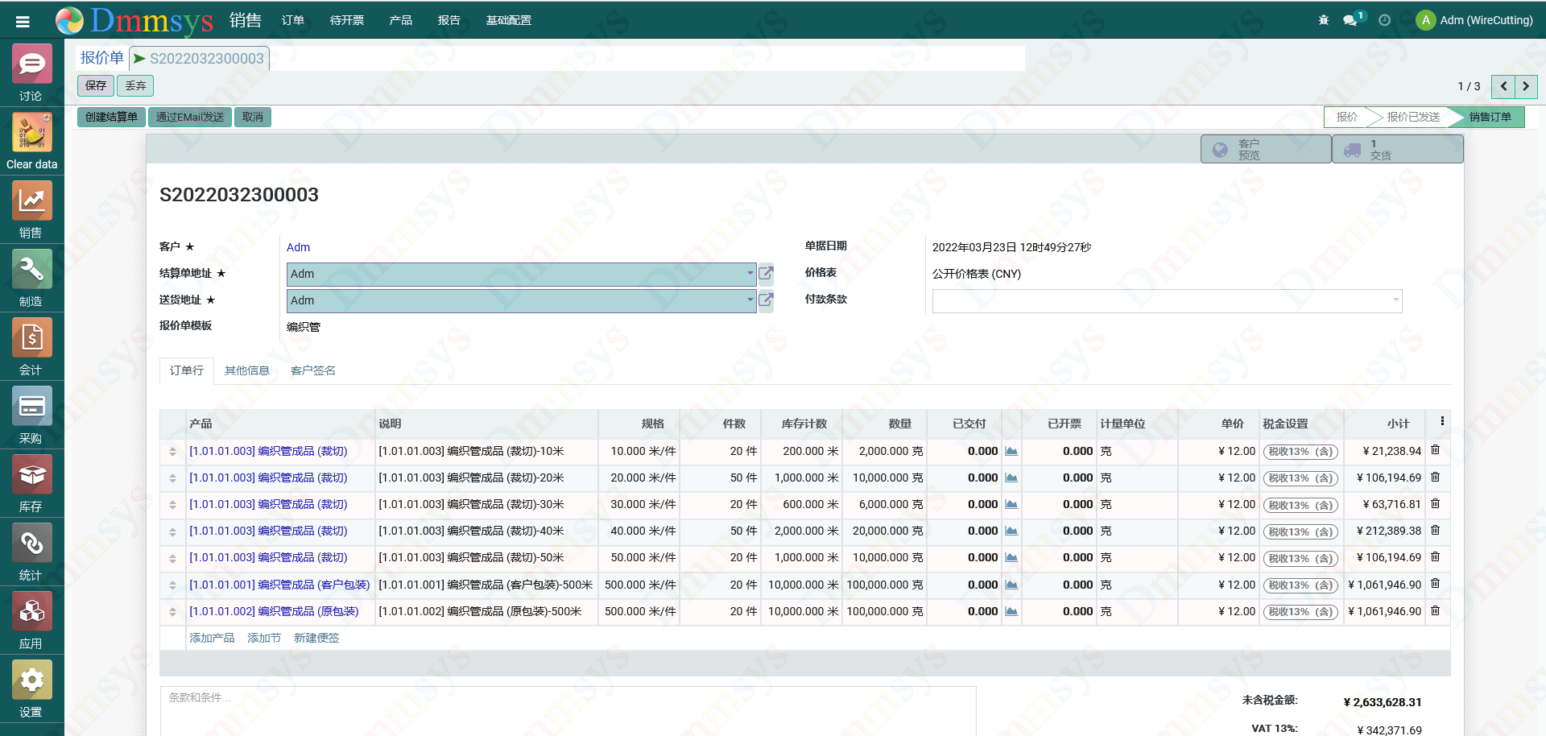Switch to 客户签名 tab
This screenshot has height=736, width=1546.
tap(313, 370)
